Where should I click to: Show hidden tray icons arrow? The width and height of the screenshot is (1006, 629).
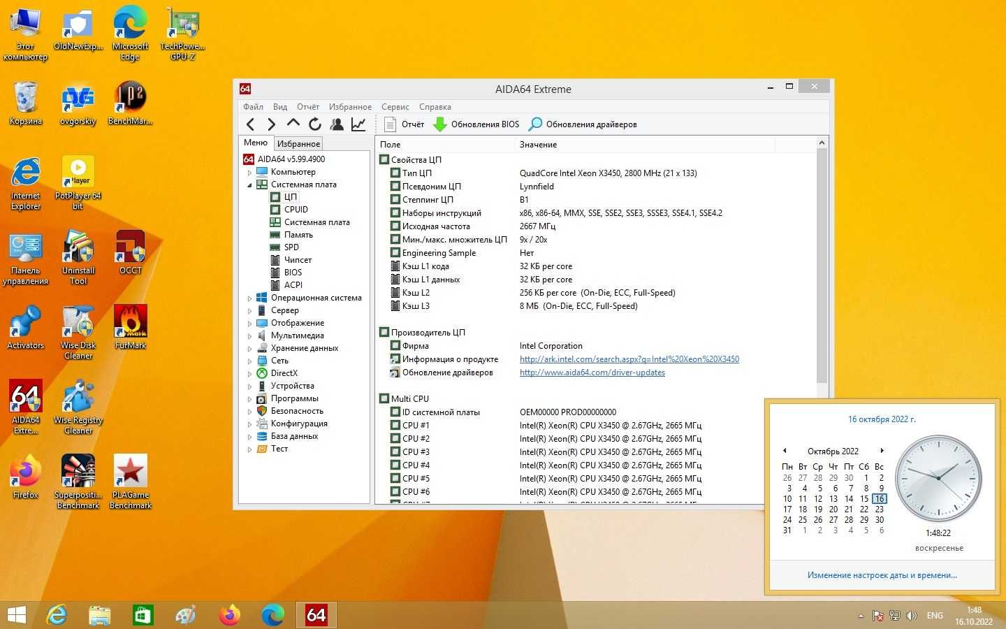point(861,616)
